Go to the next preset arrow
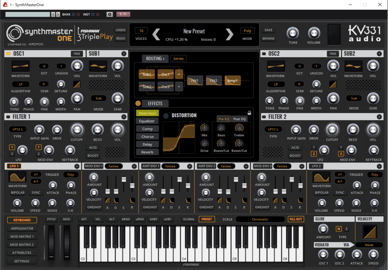This screenshot has width=388, height=270. pos(229,34)
